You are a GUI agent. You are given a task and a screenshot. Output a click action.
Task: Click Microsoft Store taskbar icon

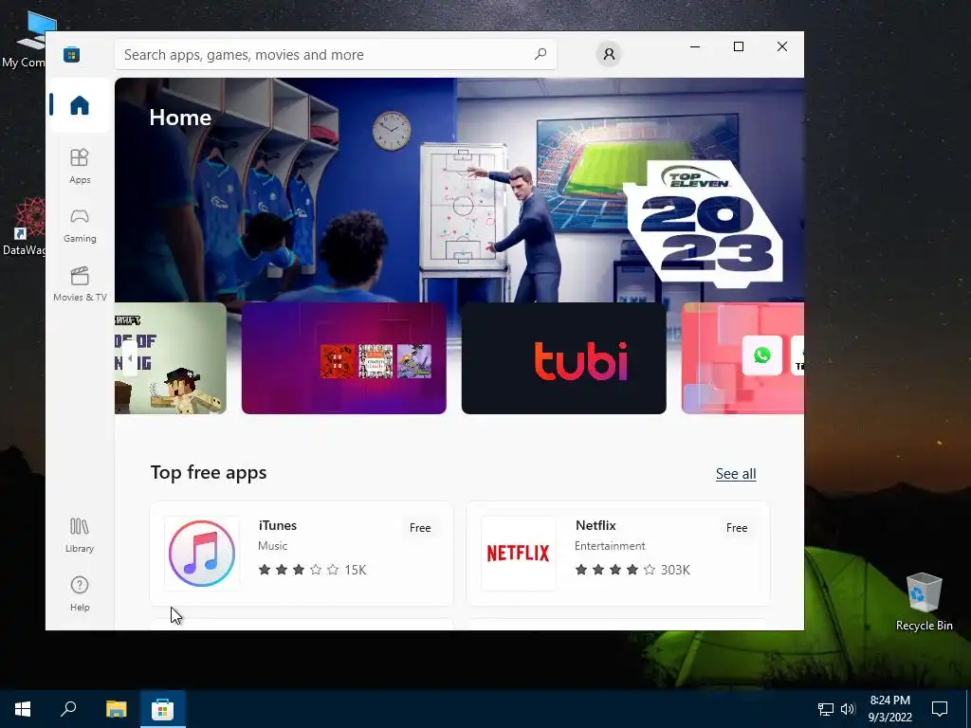(x=163, y=709)
